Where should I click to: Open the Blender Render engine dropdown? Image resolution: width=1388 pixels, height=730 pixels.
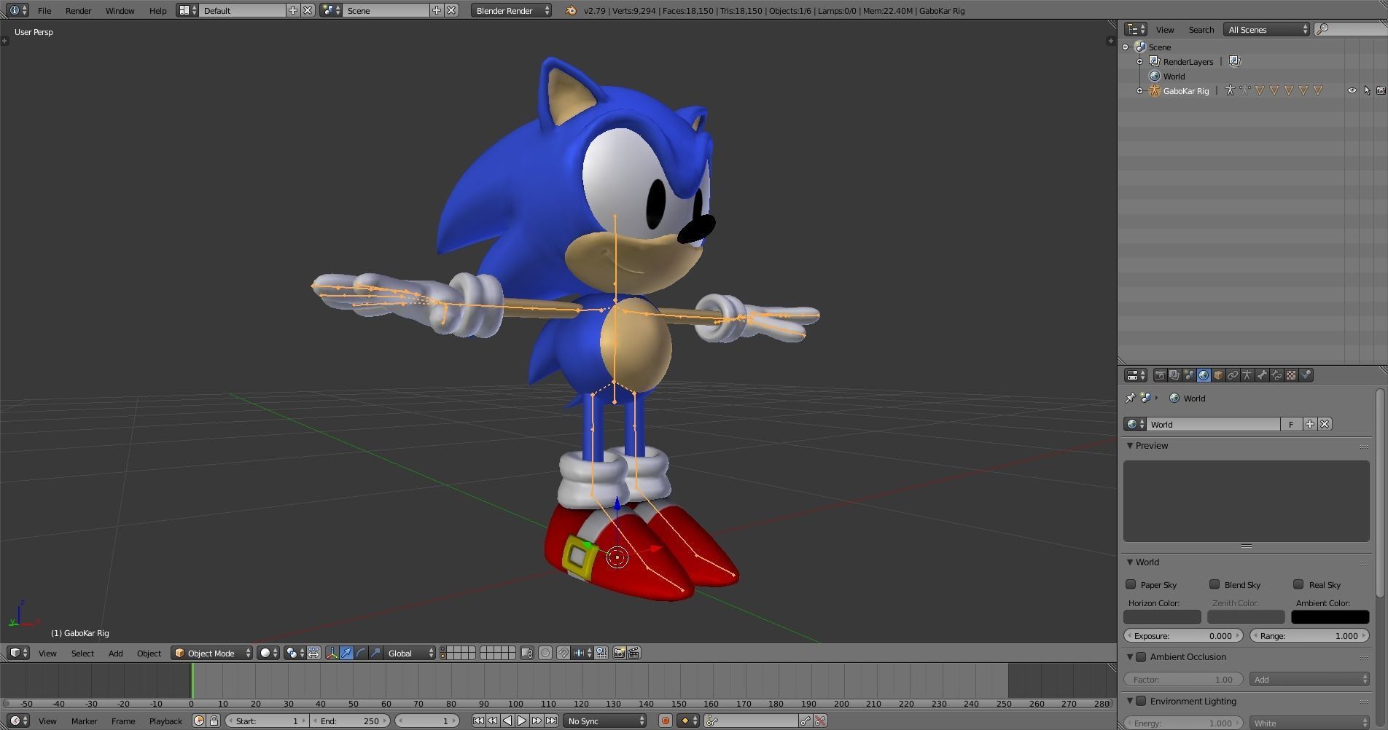511,10
